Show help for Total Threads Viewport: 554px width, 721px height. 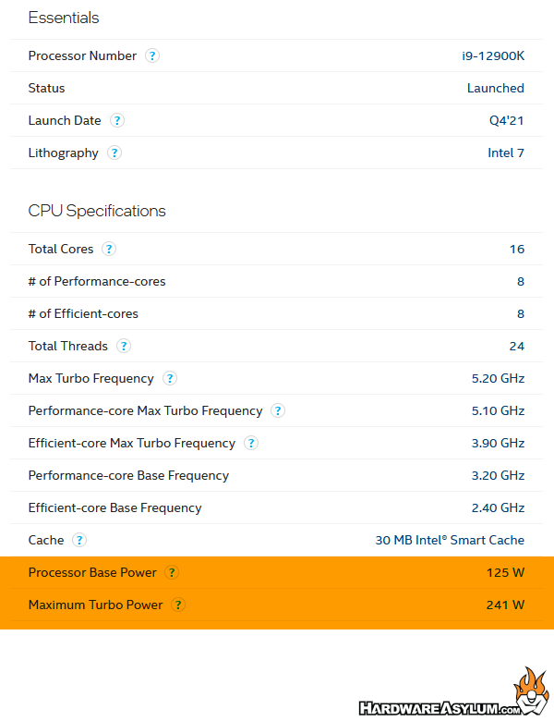(124, 346)
